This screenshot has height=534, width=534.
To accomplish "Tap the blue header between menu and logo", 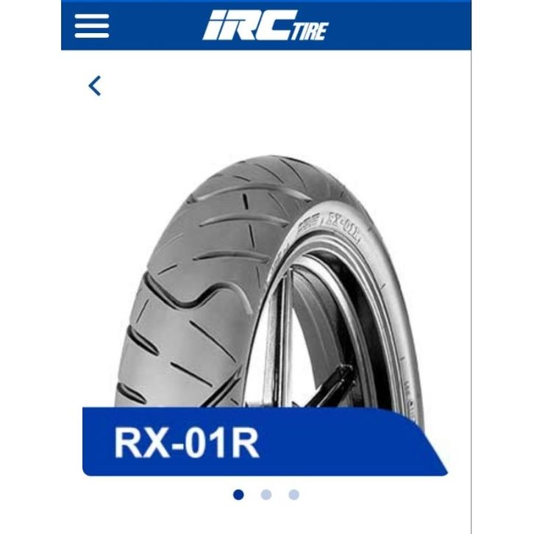I will click(156, 26).
